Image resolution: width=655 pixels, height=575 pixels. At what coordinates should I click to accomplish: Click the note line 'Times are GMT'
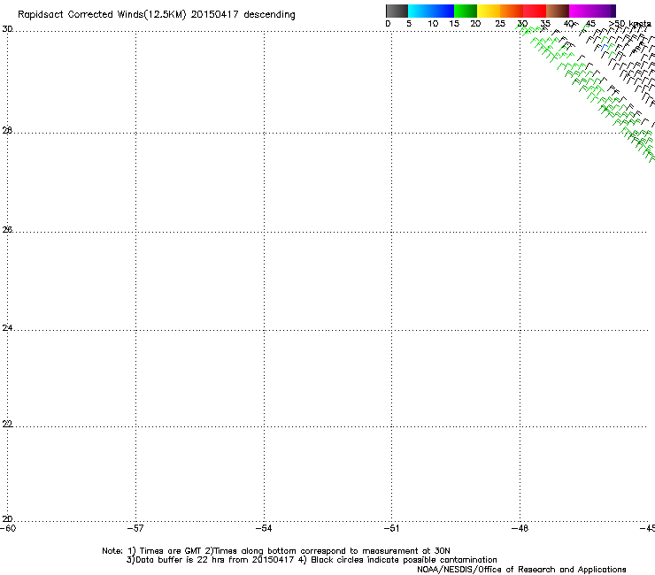171,551
